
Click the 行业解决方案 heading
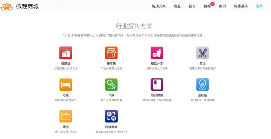[134, 26]
